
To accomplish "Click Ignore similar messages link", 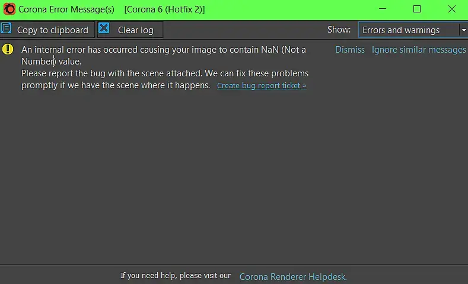I will click(x=419, y=50).
